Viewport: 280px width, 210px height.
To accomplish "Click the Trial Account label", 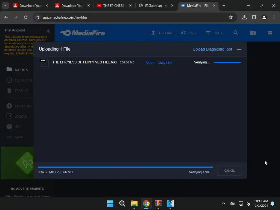I will [15, 30].
